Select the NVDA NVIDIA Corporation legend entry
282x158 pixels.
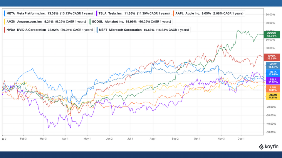point(48,30)
